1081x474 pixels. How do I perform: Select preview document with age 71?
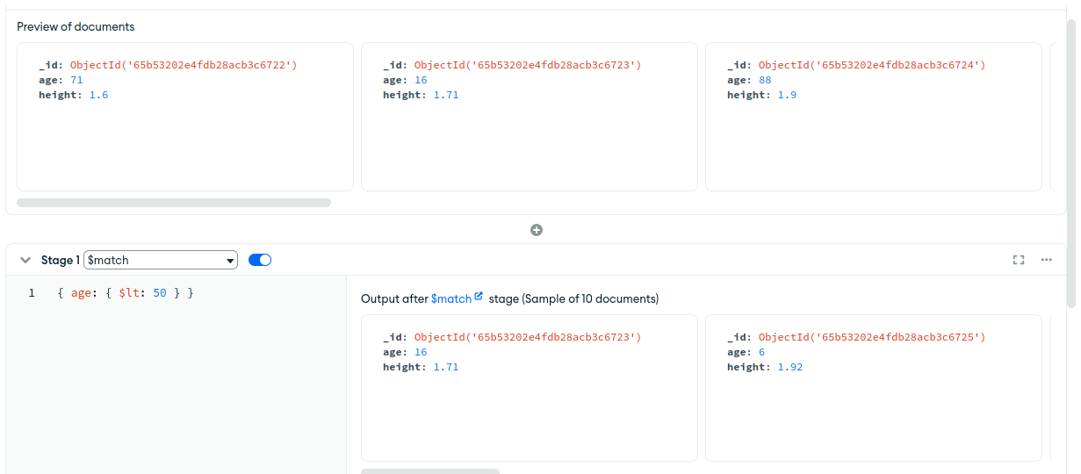185,117
